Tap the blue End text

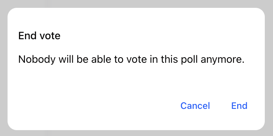[239, 106]
